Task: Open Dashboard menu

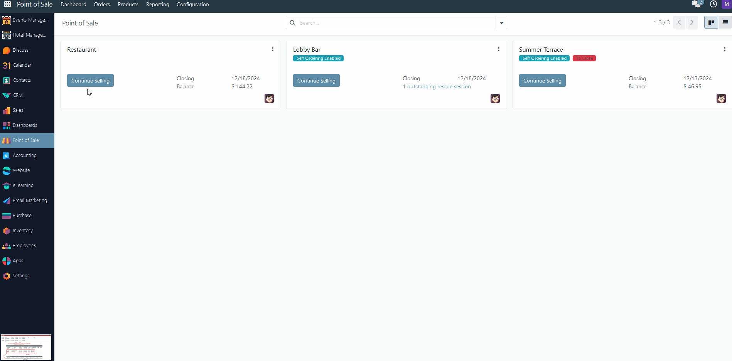Action: click(73, 4)
